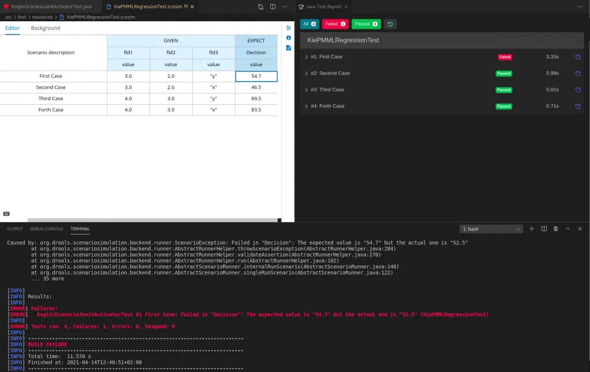Kill the terminal with the trash icon

tap(556, 229)
